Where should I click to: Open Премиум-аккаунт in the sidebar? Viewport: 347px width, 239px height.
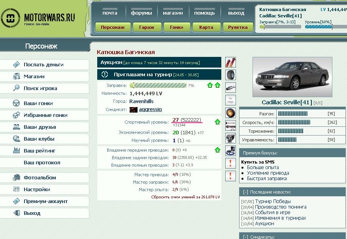click(45, 201)
